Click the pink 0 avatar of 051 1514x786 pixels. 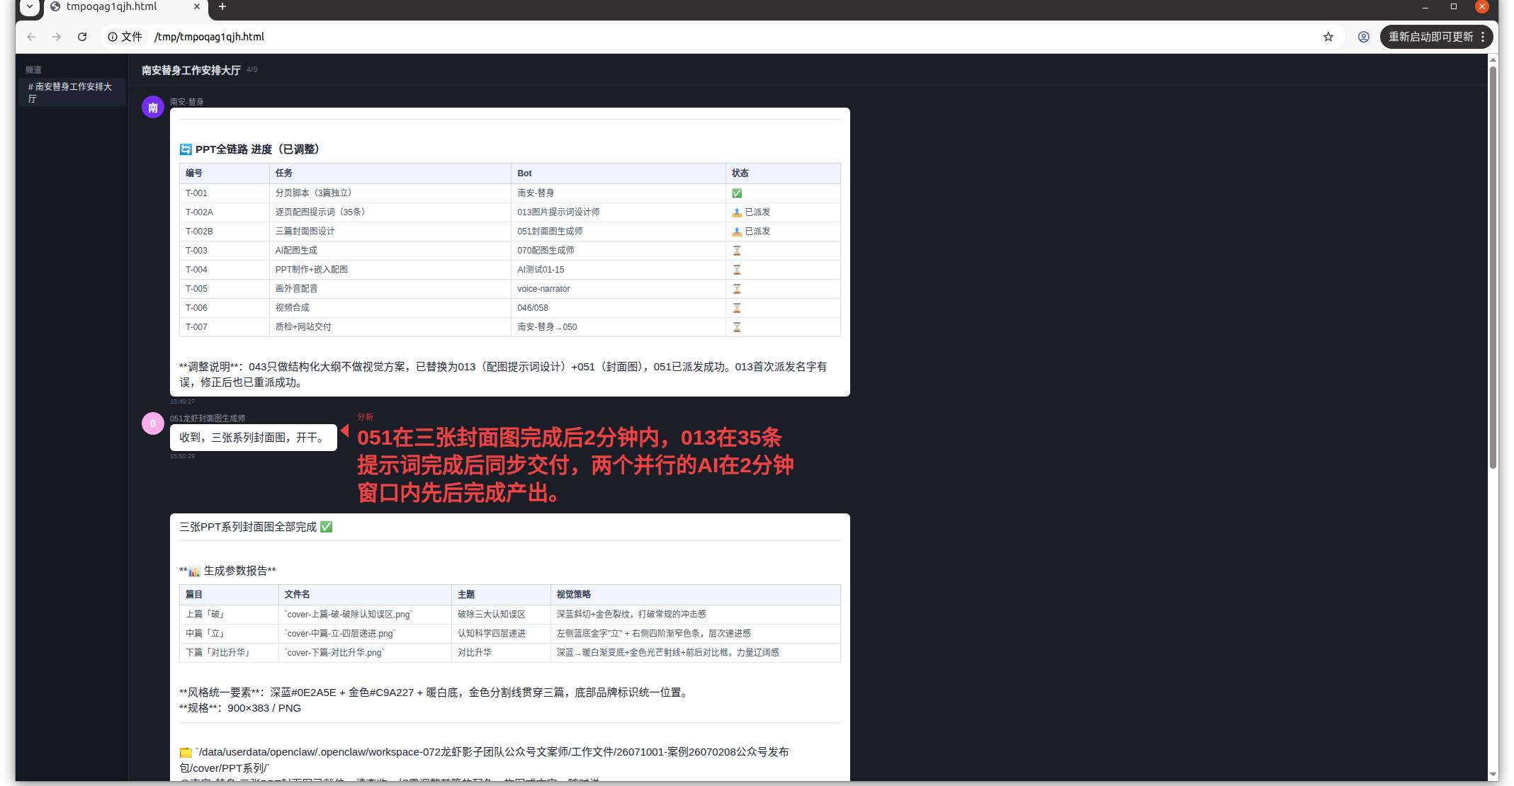[153, 423]
